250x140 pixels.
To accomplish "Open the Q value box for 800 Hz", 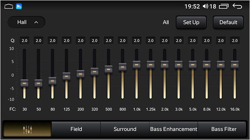I will (122, 41).
